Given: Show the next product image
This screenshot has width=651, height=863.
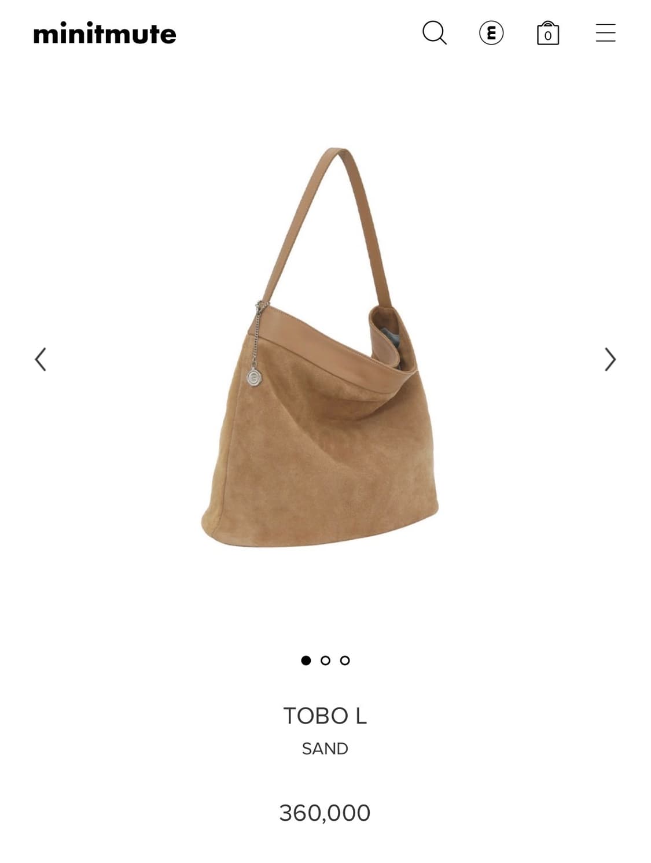Looking at the screenshot, I should (x=610, y=359).
